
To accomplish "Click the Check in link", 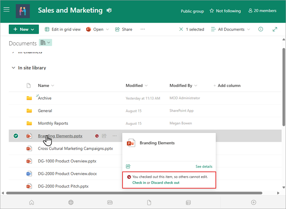I will click(139, 183).
